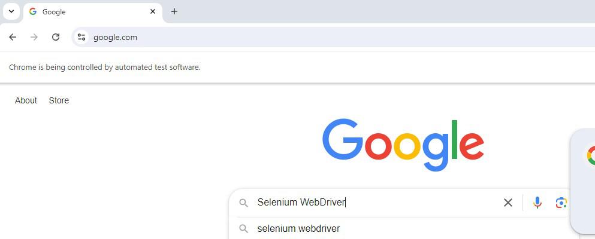Start voice search with microphone icon
Image resolution: width=595 pixels, height=239 pixels.
(537, 203)
